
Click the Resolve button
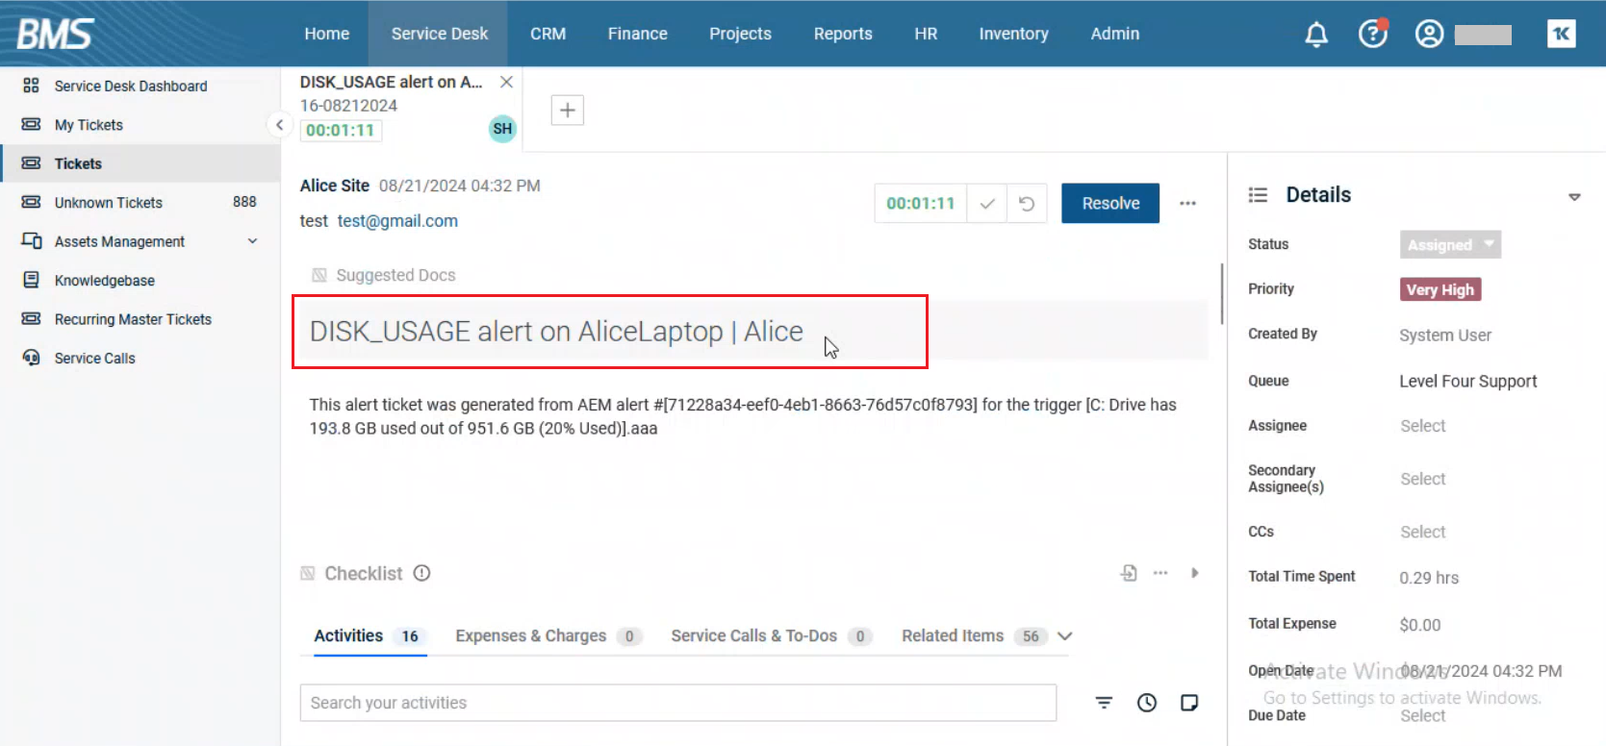pos(1109,204)
